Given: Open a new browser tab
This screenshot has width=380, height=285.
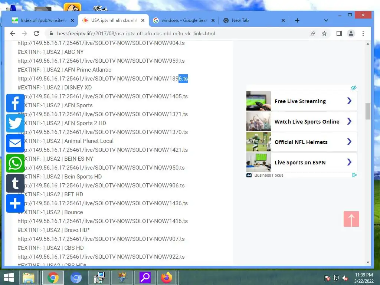Looking at the screenshot, I should pos(297,20).
